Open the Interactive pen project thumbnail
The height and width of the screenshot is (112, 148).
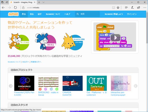(x=121, y=83)
